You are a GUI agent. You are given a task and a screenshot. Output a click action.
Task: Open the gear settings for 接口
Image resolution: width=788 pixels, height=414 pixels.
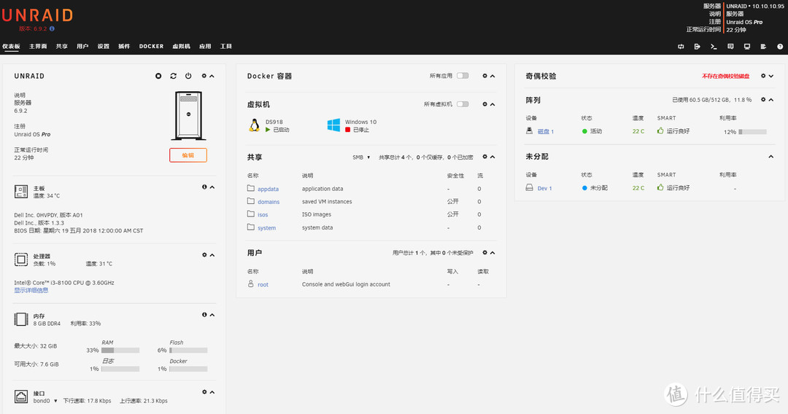pyautogui.click(x=204, y=392)
